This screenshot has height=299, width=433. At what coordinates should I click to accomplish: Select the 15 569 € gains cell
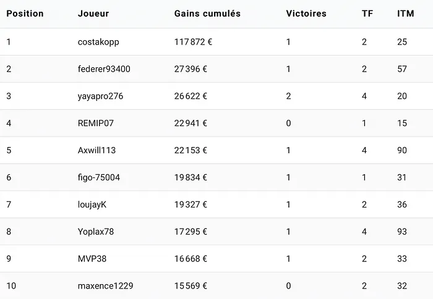point(191,286)
